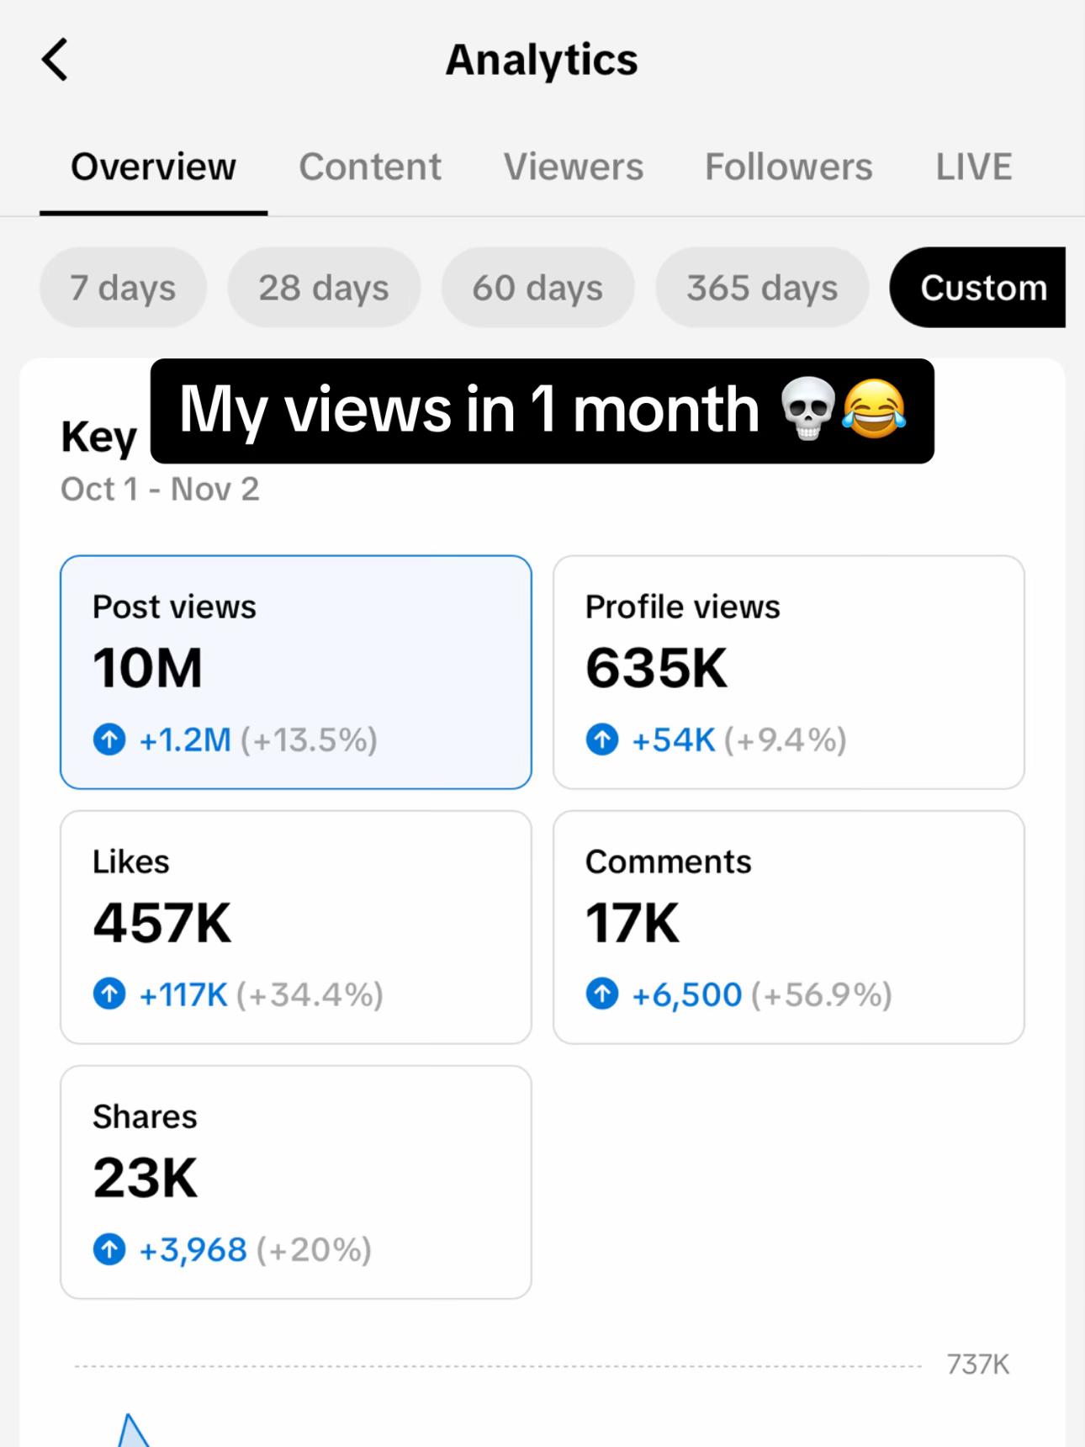Click the Shares increase arrow icon
Image resolution: width=1085 pixels, height=1447 pixels.
(109, 1249)
